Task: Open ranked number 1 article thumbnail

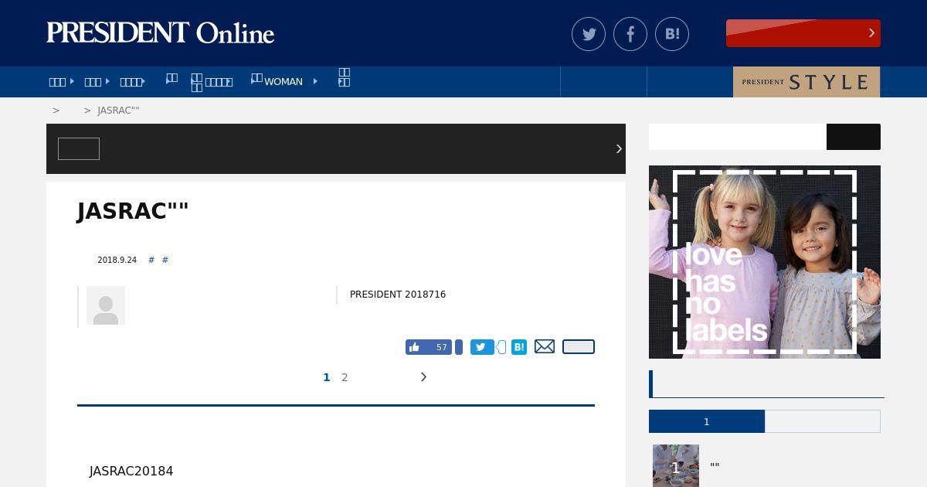Action: (676, 466)
